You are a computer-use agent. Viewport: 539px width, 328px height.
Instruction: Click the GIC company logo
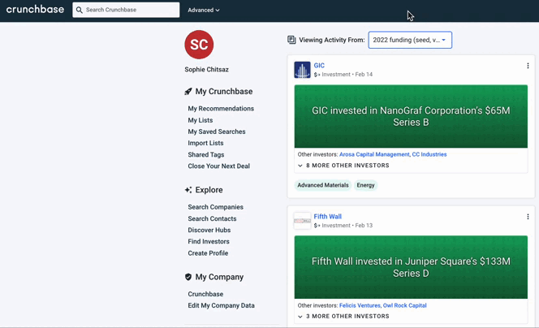coord(302,70)
